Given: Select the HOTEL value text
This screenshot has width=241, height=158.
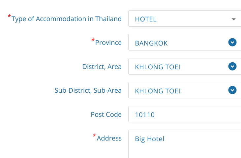Looking at the screenshot, I should click(146, 19).
